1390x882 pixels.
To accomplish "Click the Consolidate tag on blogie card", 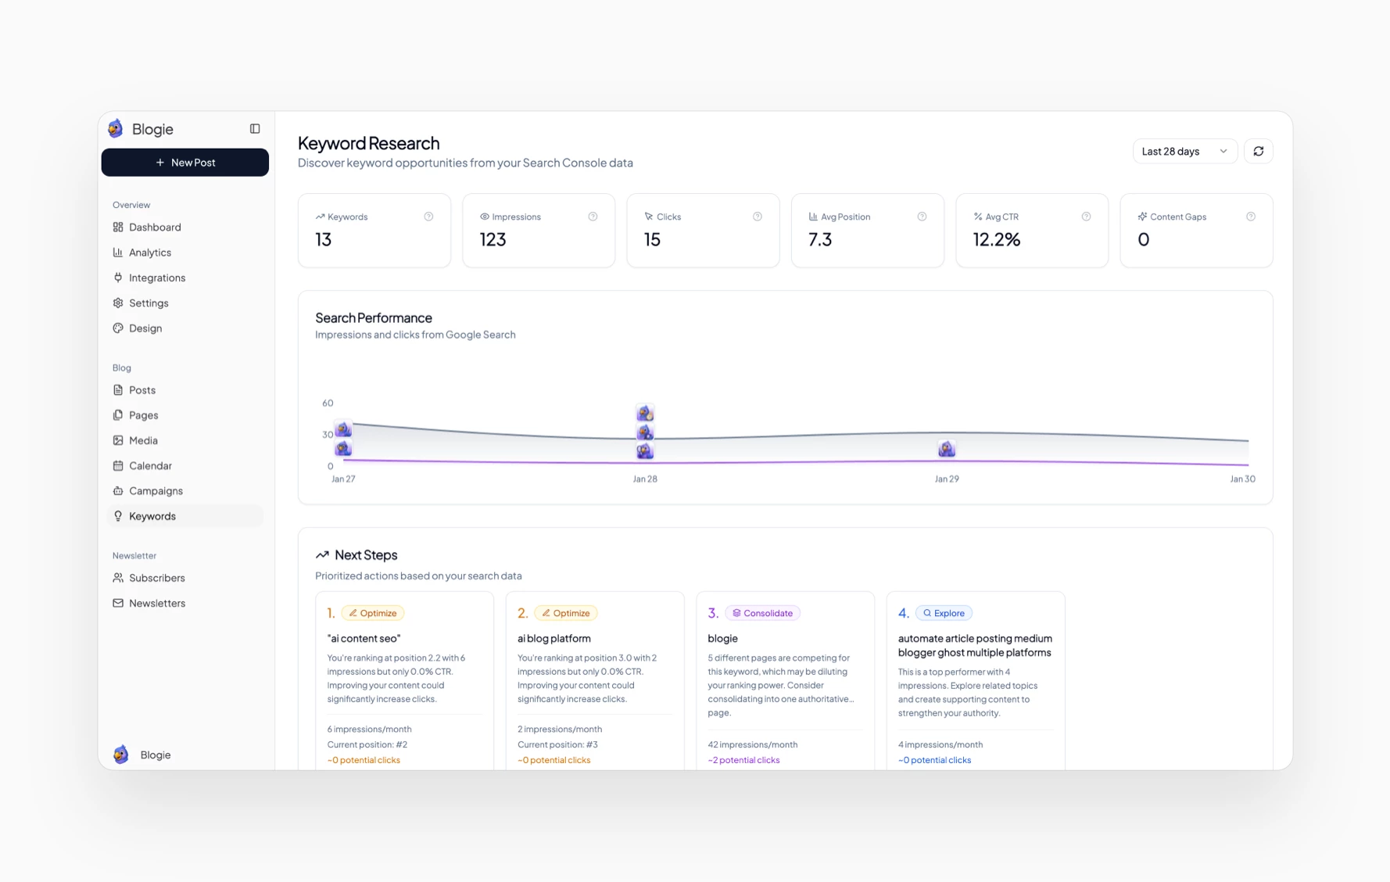I will 762,613.
